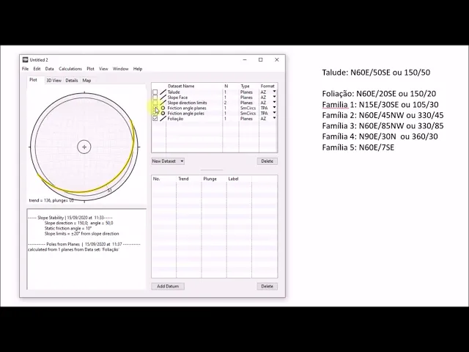Select the Talude dataset name
This screenshot has height=352, width=469.
174,92
